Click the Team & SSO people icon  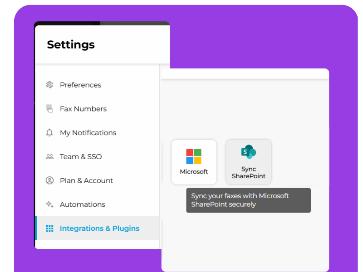point(49,156)
